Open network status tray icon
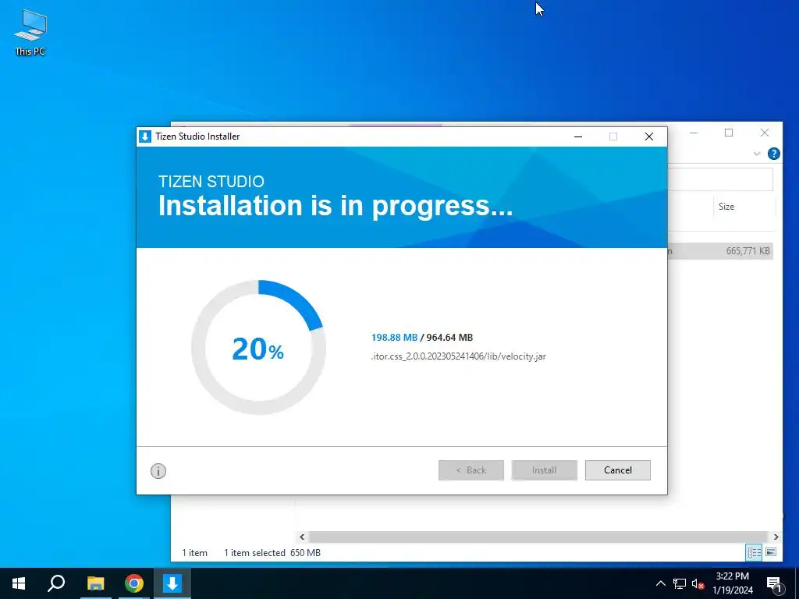 (x=680, y=583)
